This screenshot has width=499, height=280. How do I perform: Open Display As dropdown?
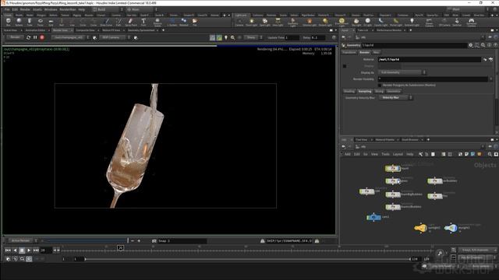point(402,72)
